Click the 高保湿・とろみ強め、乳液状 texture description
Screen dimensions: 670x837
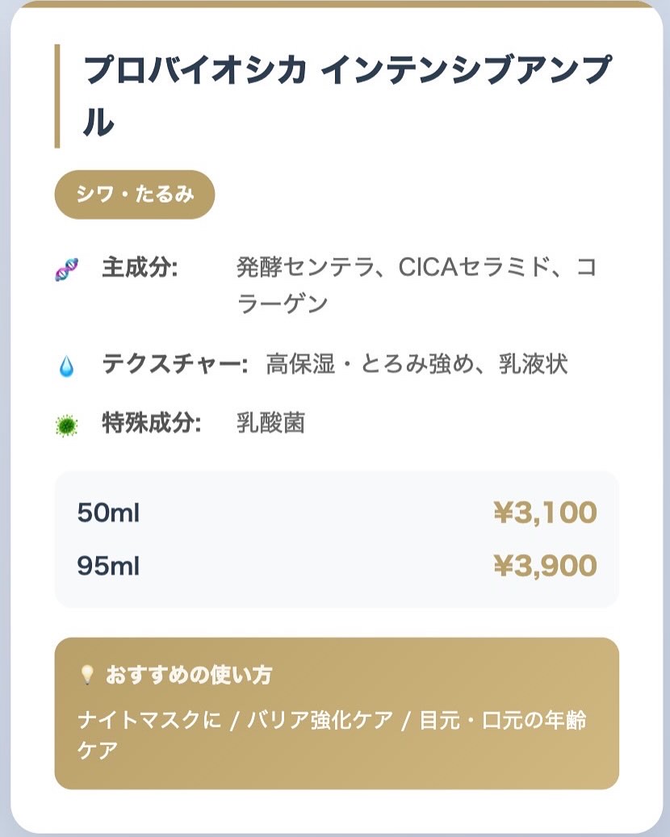coord(417,365)
